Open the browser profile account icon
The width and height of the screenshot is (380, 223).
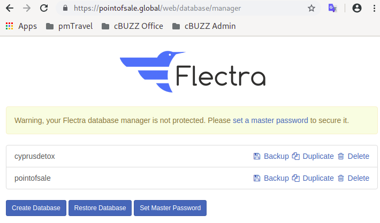click(357, 8)
